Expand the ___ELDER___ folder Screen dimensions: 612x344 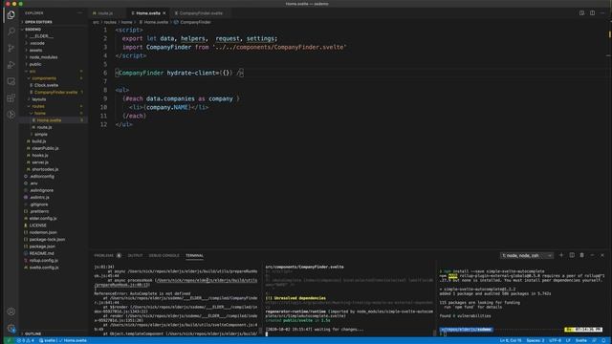41,36
